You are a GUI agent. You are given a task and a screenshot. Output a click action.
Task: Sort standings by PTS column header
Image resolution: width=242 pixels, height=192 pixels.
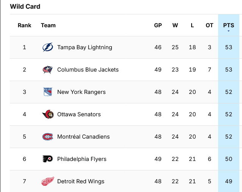(x=229, y=25)
